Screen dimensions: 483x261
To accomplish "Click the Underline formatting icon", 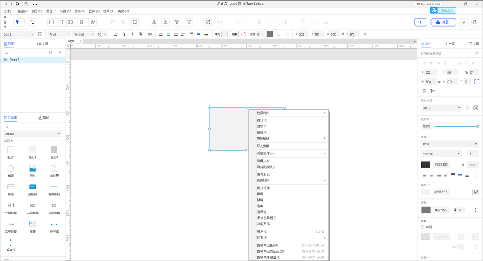I will [x=140, y=34].
